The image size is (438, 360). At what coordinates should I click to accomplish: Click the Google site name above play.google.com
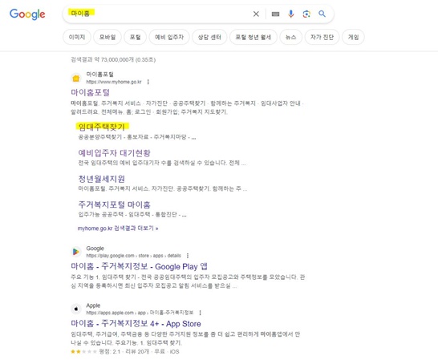coord(95,249)
